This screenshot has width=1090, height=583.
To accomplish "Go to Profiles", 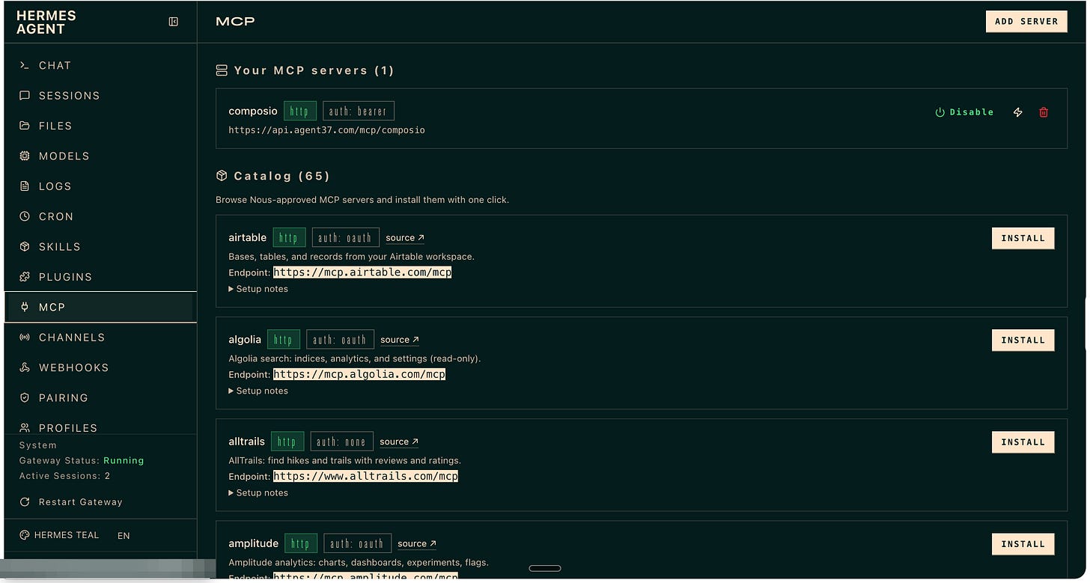I will point(100,427).
